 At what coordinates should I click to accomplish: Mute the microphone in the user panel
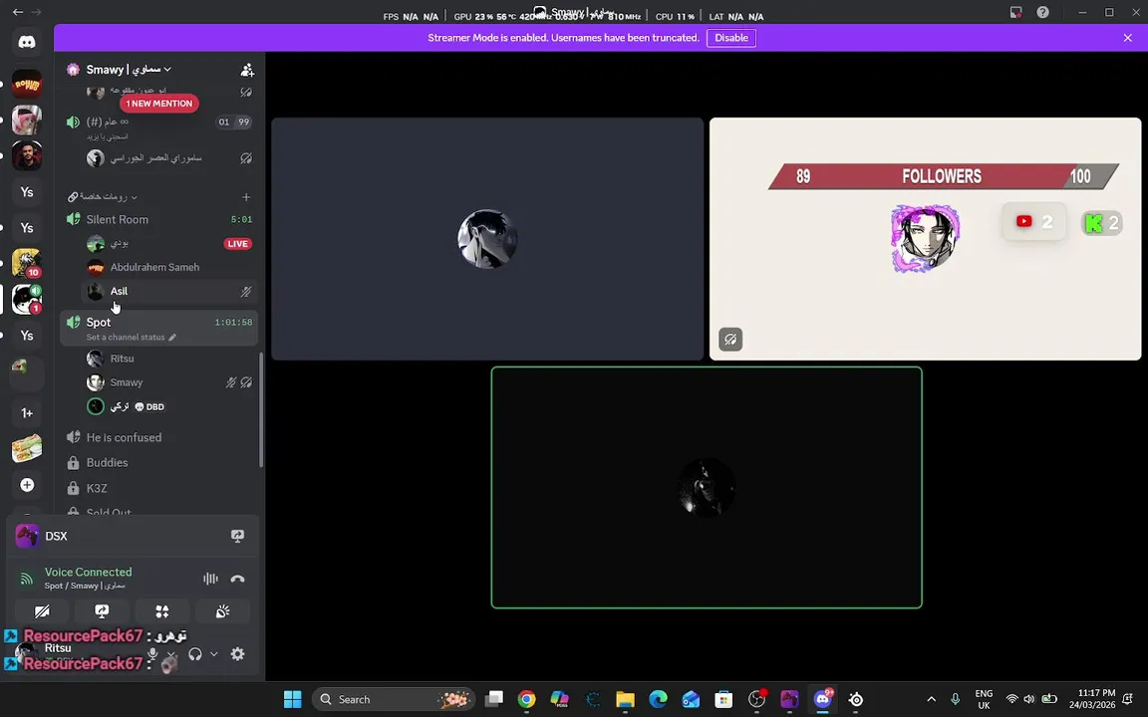click(x=152, y=654)
